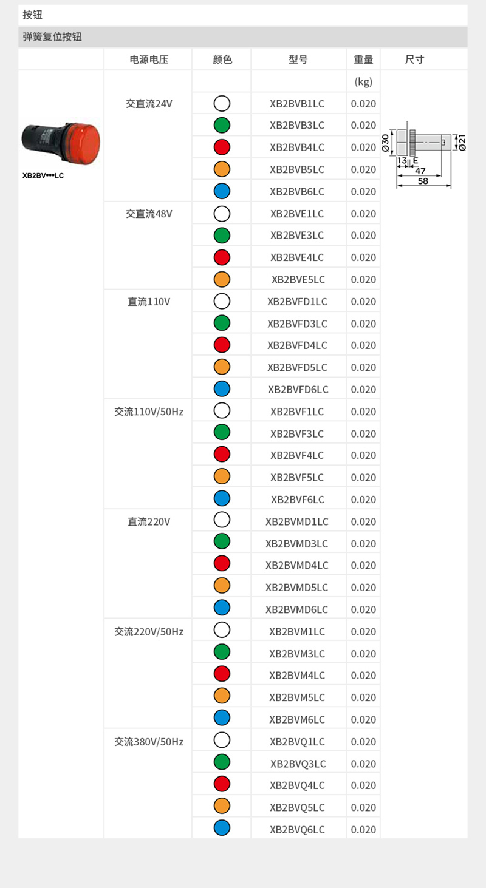The image size is (486, 888).
Task: Select the green circle beside XB2BVB3LC
Action: coord(222,126)
